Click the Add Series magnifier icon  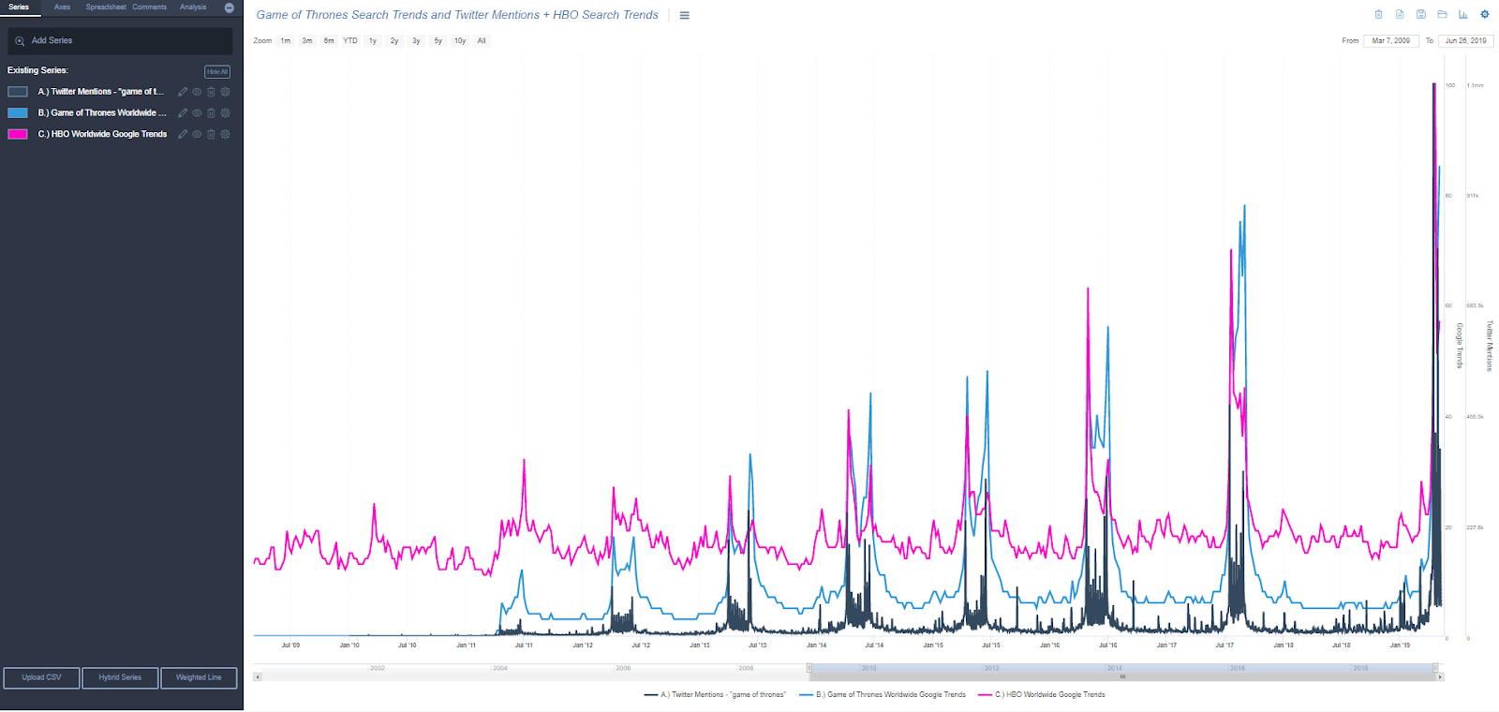[x=20, y=41]
